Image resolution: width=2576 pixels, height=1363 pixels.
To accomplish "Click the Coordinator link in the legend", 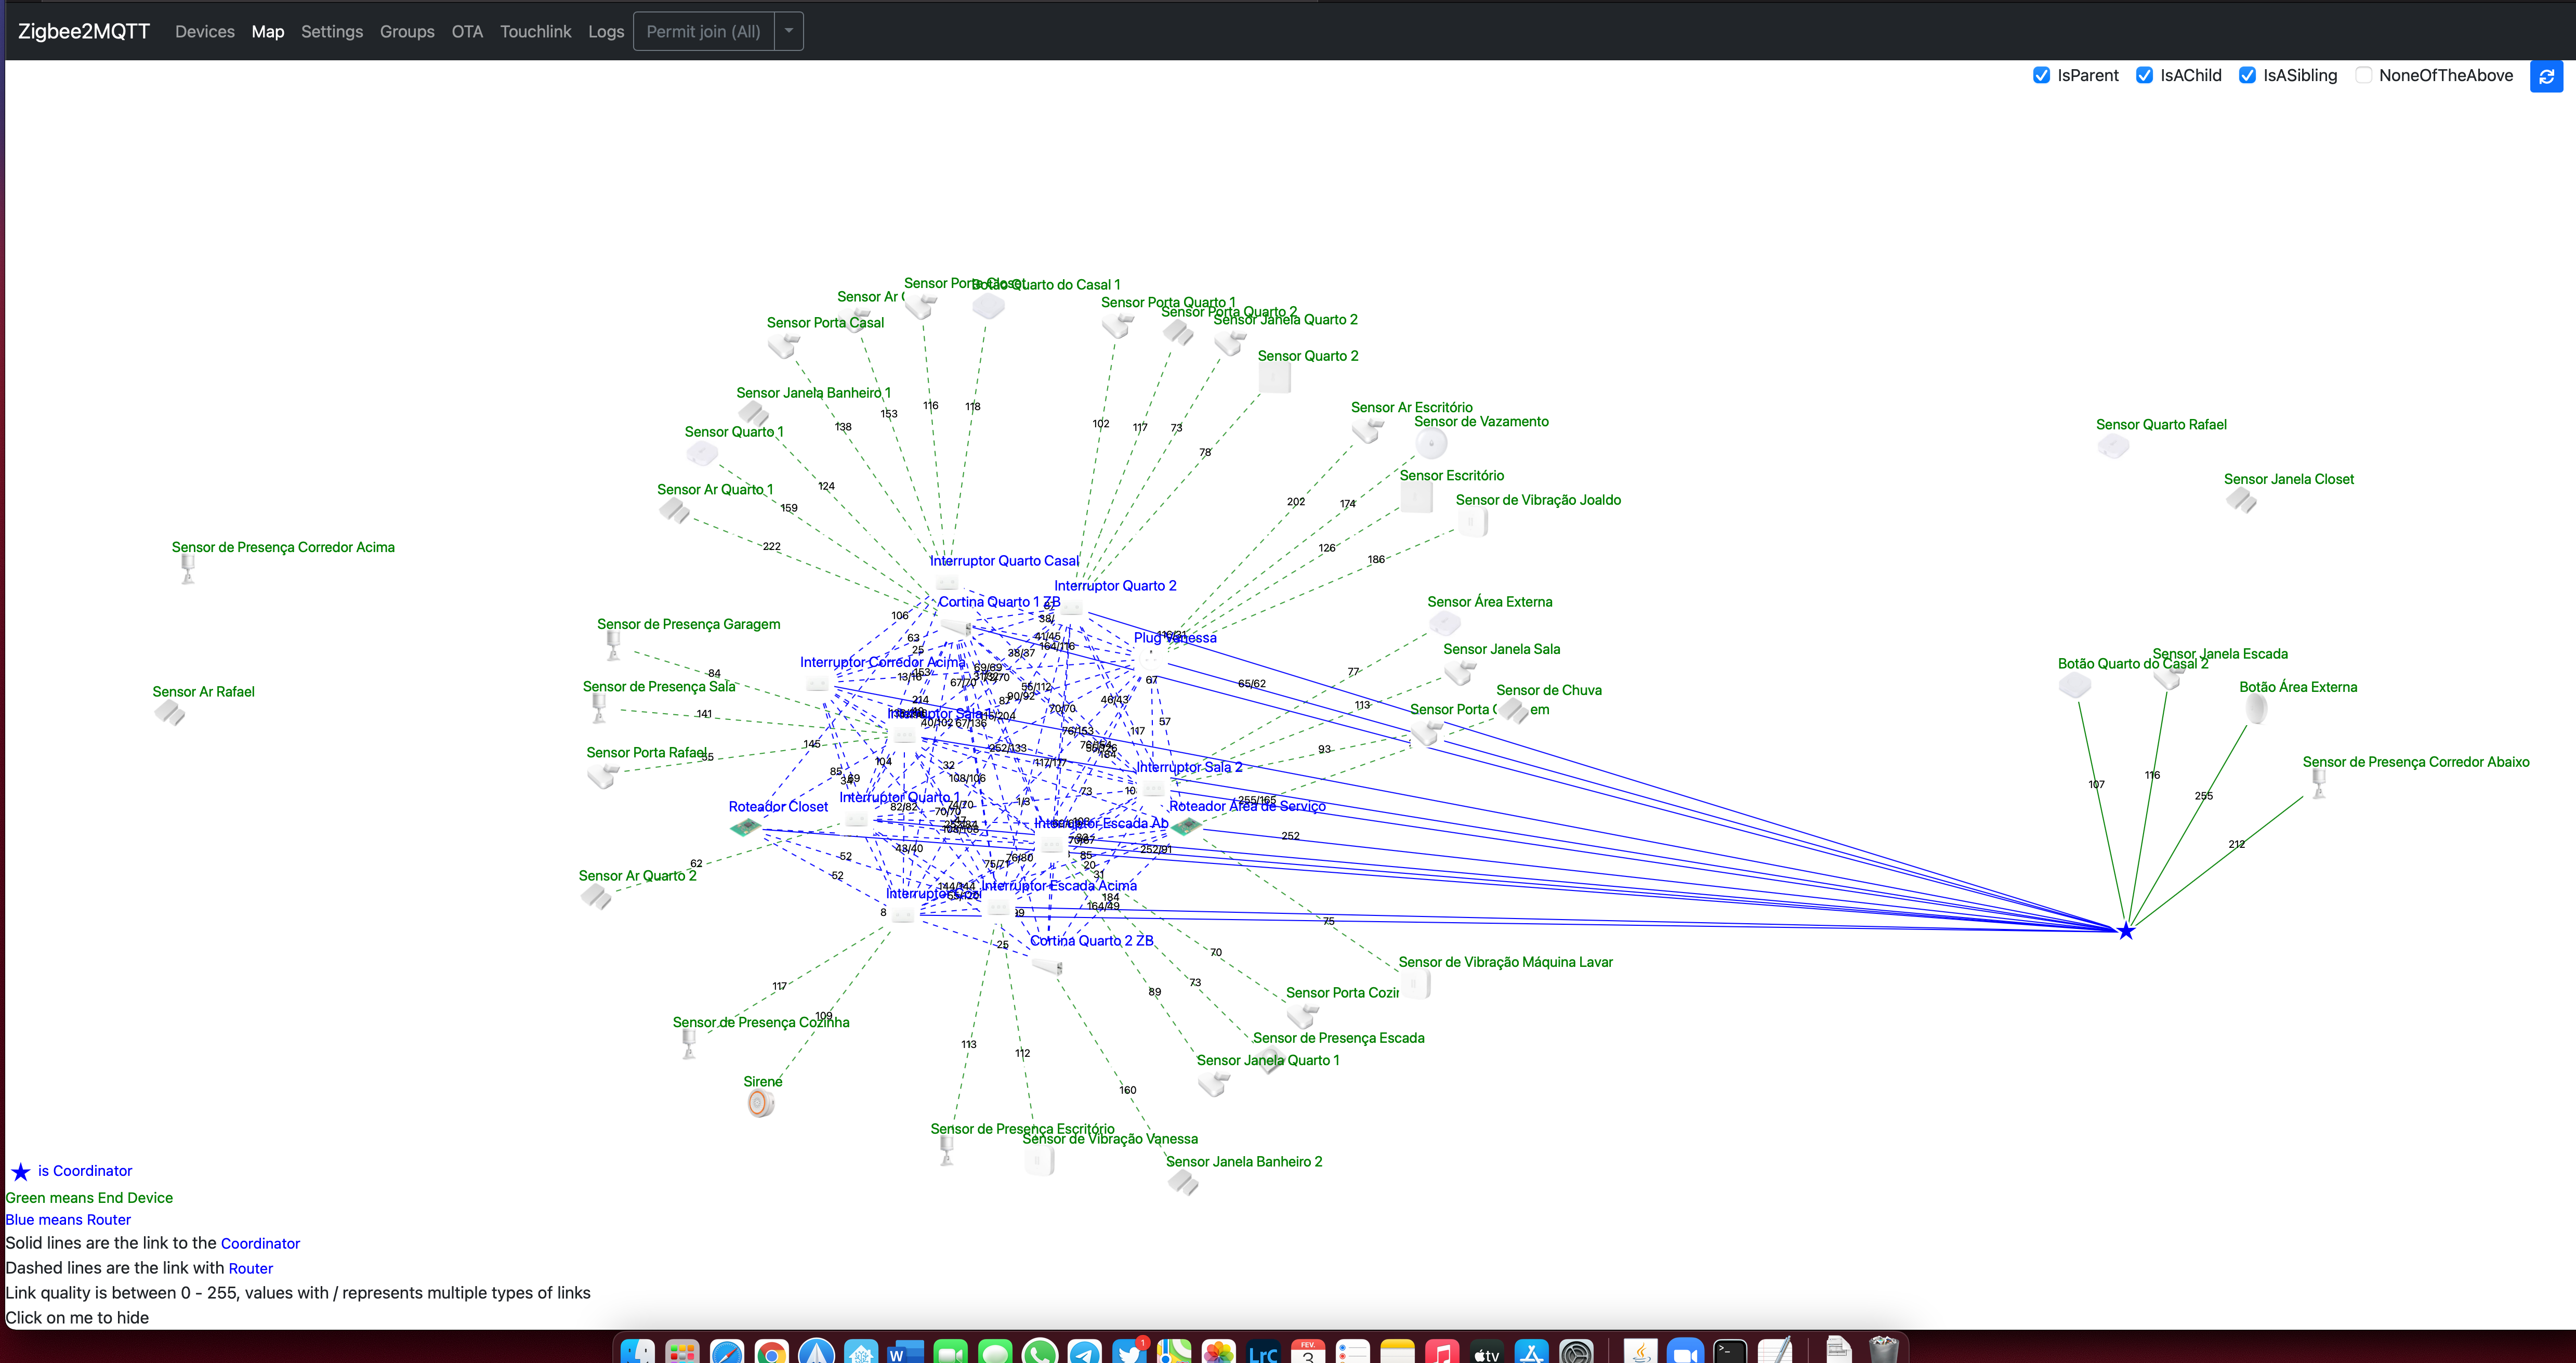I will (x=260, y=1243).
